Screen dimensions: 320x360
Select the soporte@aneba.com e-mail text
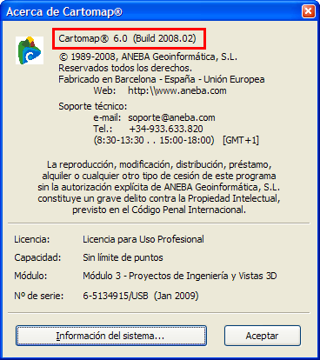[171, 117]
